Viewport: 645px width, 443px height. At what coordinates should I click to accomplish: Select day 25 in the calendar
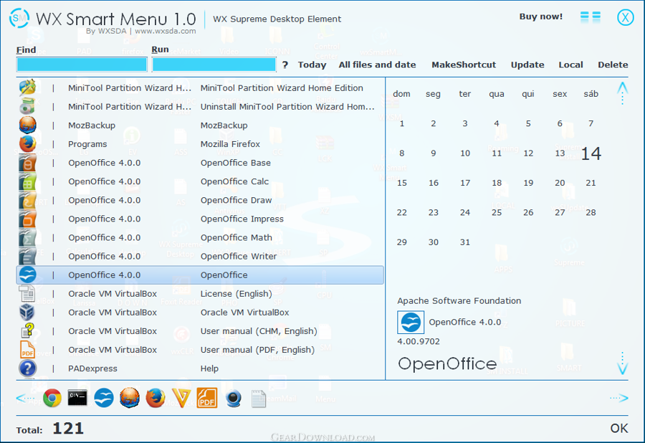point(497,212)
